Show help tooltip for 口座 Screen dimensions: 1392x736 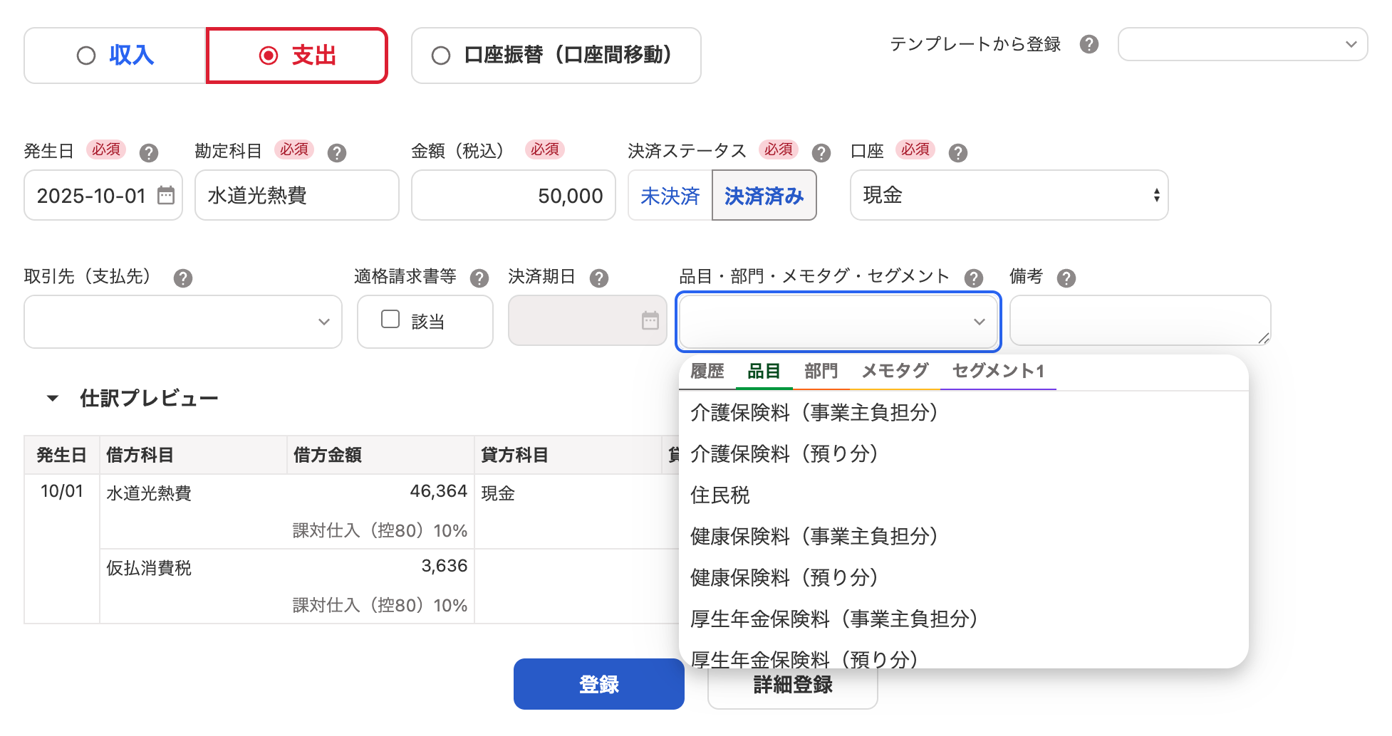(957, 152)
